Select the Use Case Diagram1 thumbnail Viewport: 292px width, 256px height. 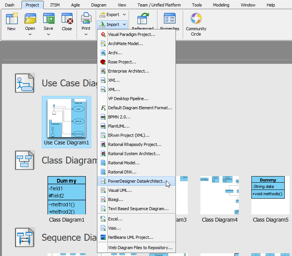click(x=66, y=122)
